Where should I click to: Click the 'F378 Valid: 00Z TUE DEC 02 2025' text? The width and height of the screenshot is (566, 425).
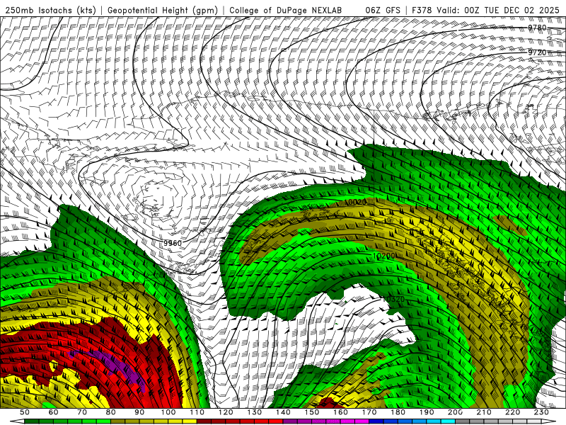click(x=485, y=10)
